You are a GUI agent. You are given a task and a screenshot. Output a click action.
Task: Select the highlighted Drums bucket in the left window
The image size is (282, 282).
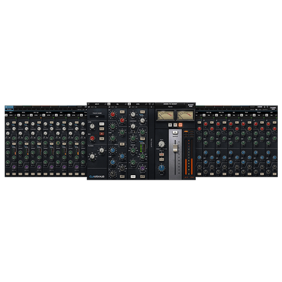click(9, 108)
